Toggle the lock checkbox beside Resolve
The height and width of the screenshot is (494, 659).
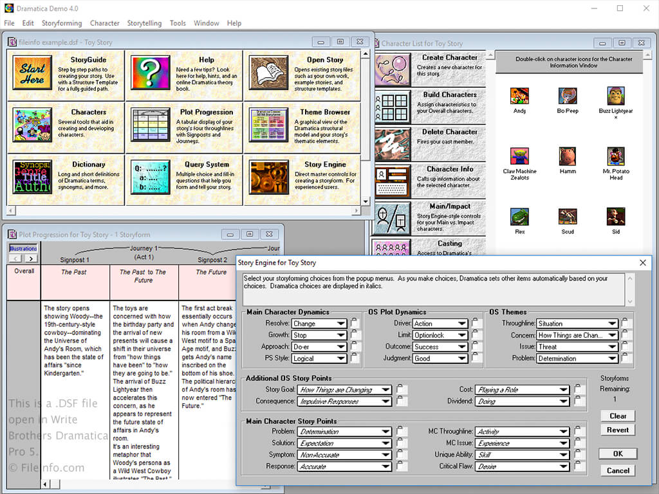[x=355, y=323]
